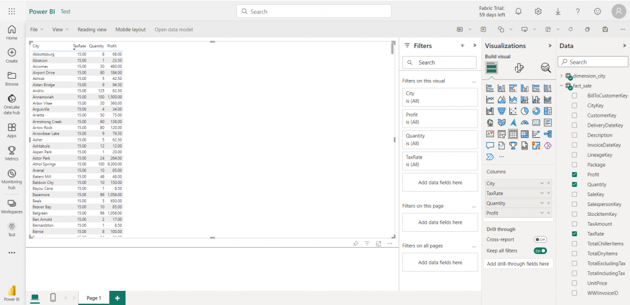
Task: Refresh visuals using the toolbar refresh icon
Action: point(570,30)
